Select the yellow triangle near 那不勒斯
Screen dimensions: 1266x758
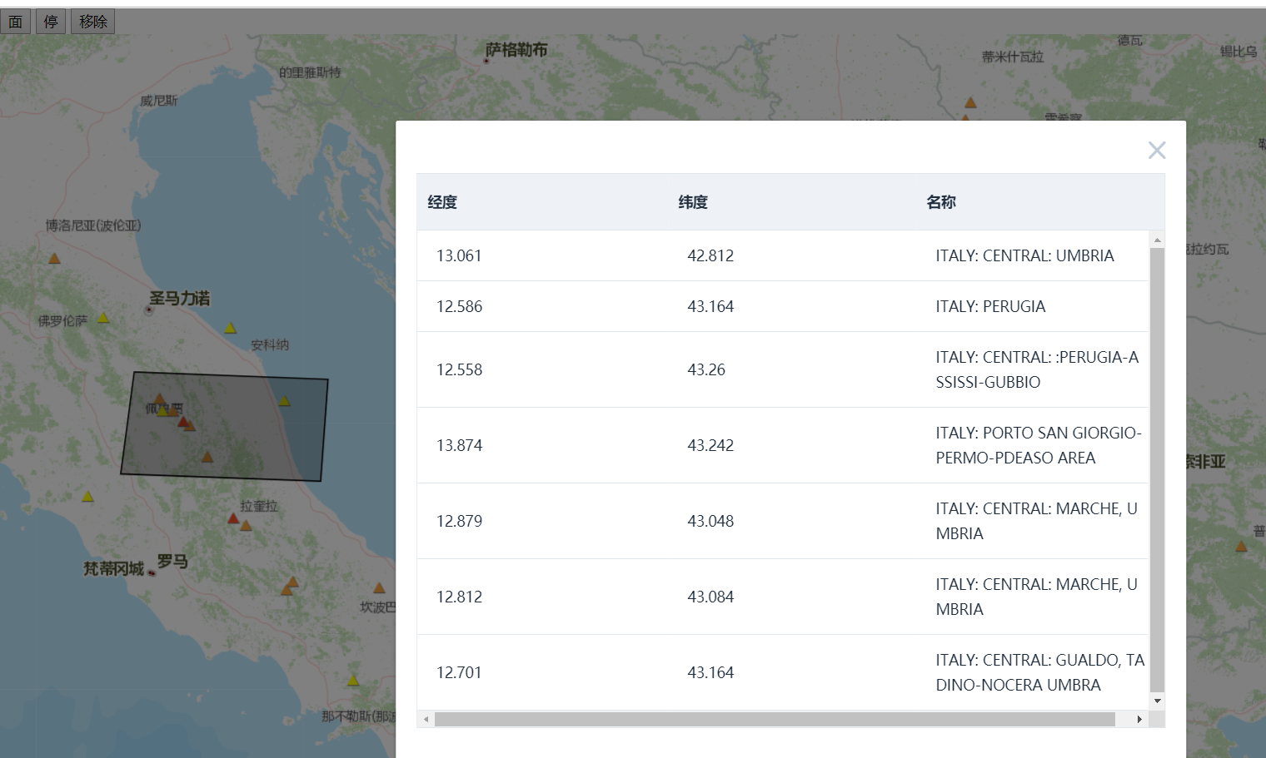click(x=351, y=680)
